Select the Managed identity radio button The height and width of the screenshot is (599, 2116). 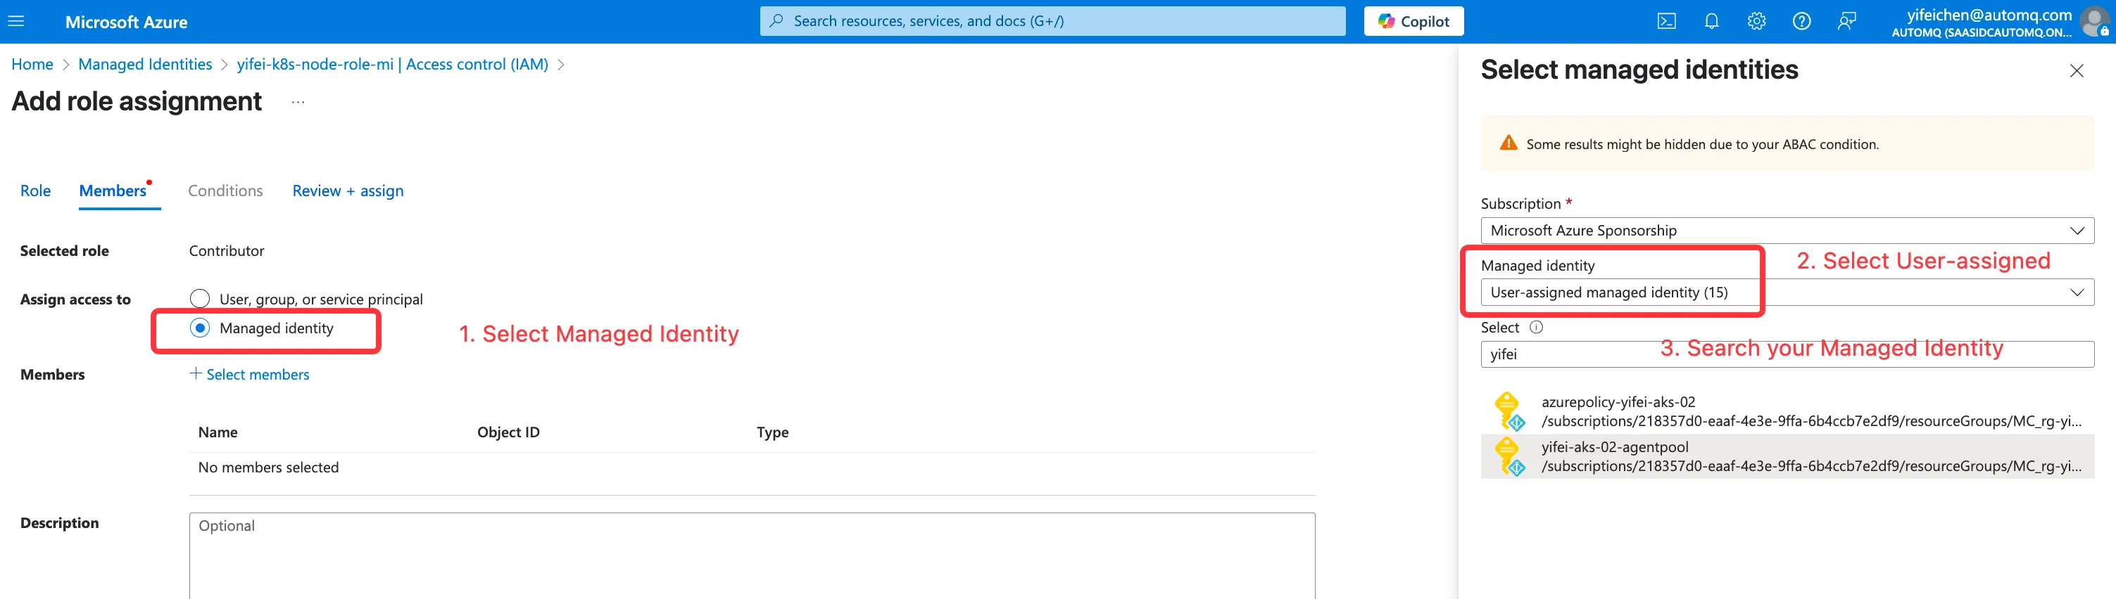click(x=200, y=328)
